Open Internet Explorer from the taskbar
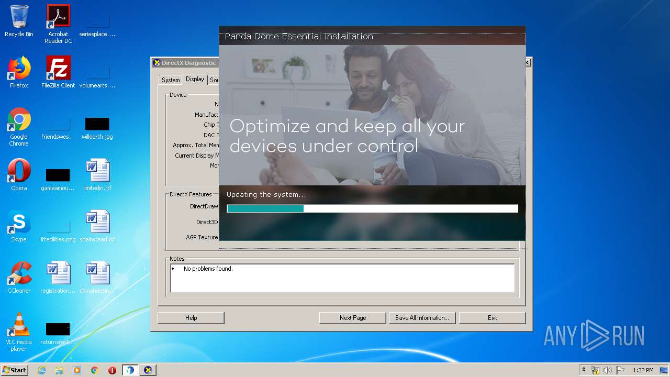Image resolution: width=670 pixels, height=377 pixels. coord(41,370)
